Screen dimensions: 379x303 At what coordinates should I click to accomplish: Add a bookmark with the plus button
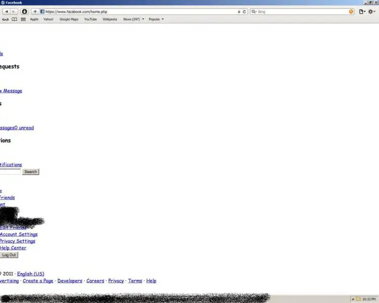[x=35, y=12]
